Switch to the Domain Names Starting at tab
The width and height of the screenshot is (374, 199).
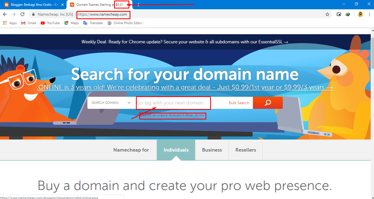(x=99, y=5)
